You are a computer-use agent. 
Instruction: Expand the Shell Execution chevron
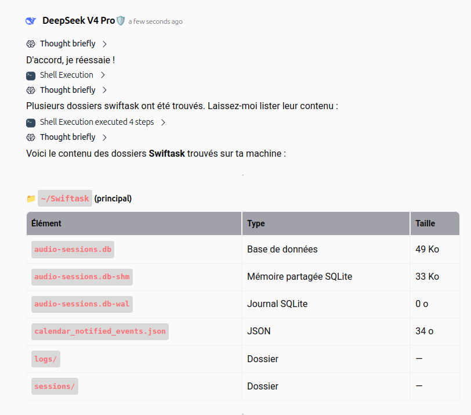click(103, 75)
